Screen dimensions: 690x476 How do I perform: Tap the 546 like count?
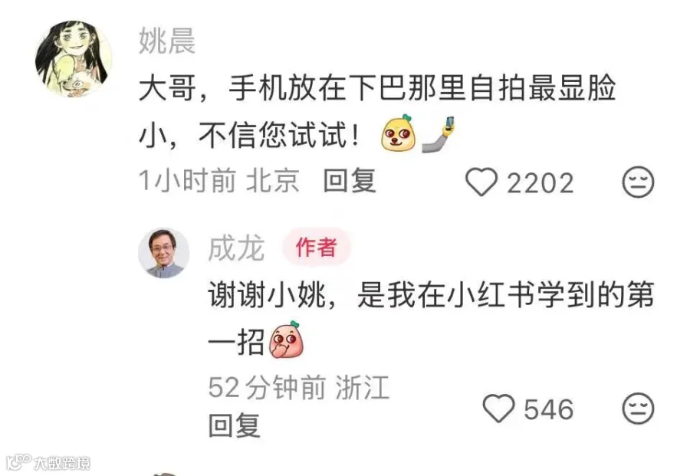(x=549, y=409)
